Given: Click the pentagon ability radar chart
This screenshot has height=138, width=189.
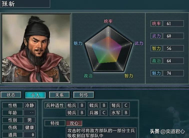Looking at the screenshot, I should click(x=108, y=48).
